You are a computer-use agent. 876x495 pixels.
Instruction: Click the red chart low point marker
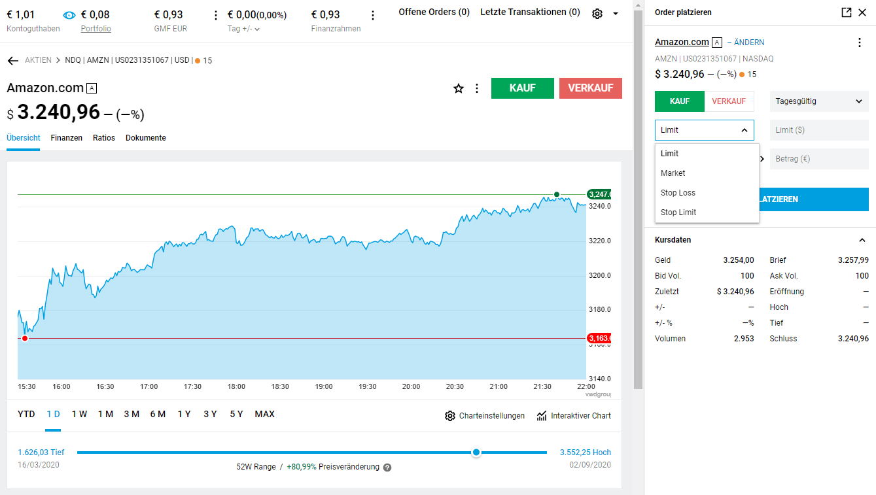[25, 338]
